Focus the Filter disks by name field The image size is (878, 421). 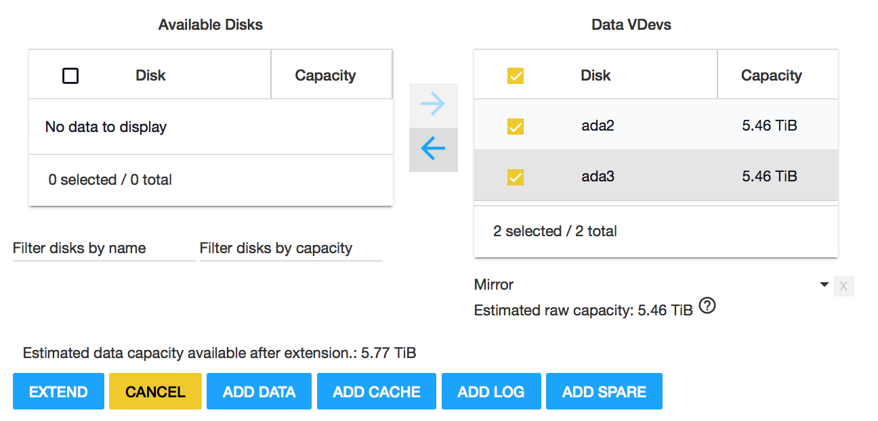[104, 248]
